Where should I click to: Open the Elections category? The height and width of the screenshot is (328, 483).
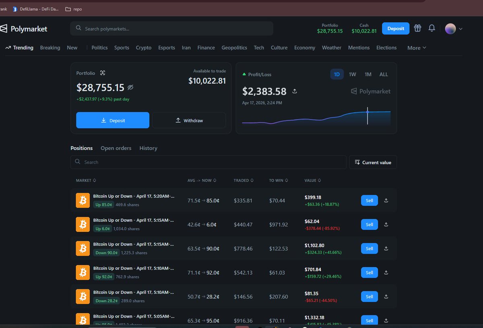pos(386,47)
